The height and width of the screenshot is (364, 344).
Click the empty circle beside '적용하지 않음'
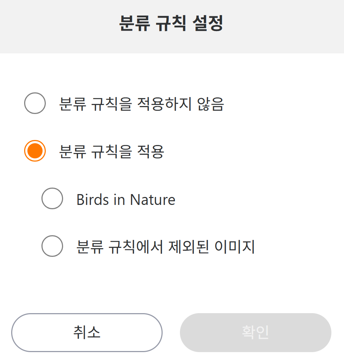pyautogui.click(x=35, y=103)
